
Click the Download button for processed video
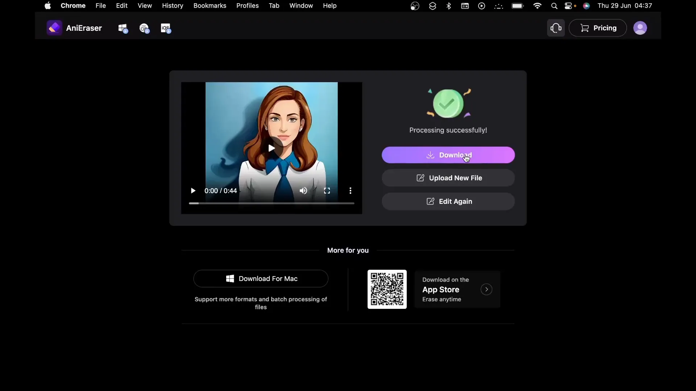coord(448,155)
